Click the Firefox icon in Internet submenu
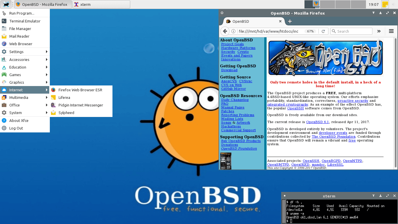The width and height of the screenshot is (398, 224). pyautogui.click(x=53, y=90)
